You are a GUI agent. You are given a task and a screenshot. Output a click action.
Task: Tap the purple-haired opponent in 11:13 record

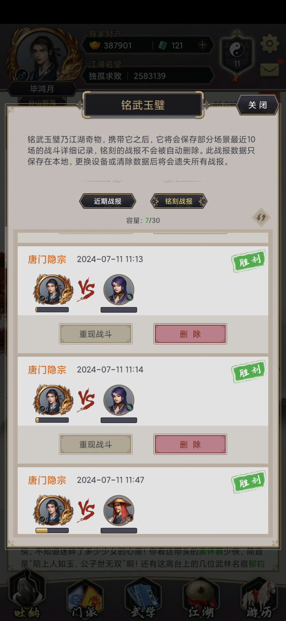pyautogui.click(x=119, y=290)
